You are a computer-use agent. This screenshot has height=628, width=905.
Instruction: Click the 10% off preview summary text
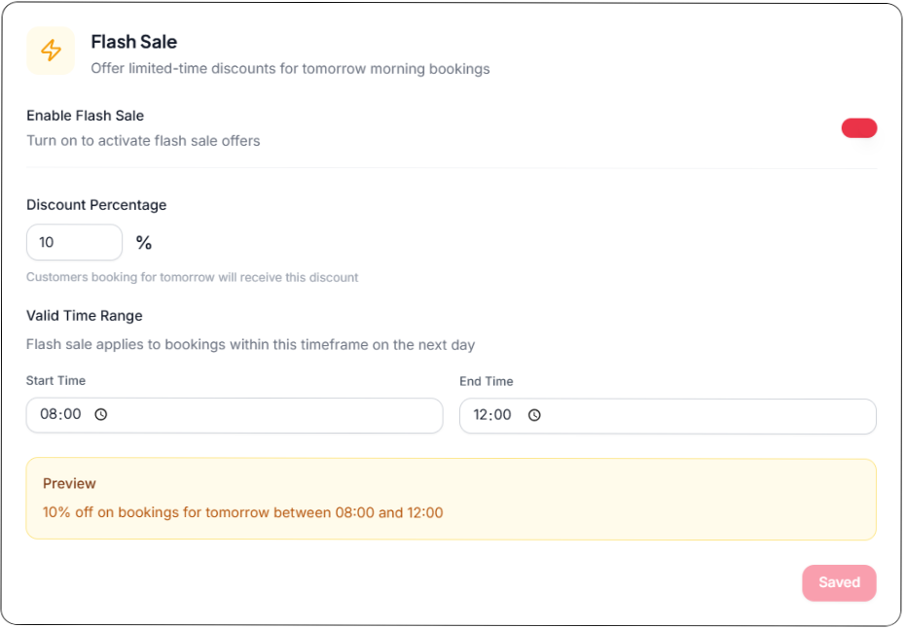click(x=243, y=512)
